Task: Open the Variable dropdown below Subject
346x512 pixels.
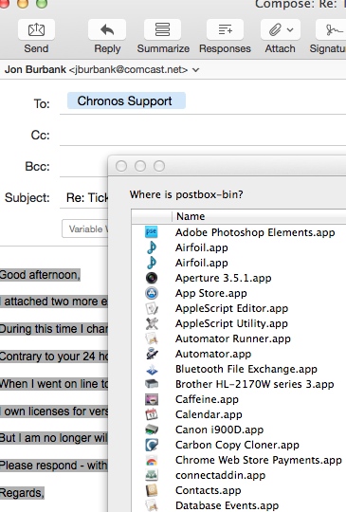Action: click(x=85, y=229)
